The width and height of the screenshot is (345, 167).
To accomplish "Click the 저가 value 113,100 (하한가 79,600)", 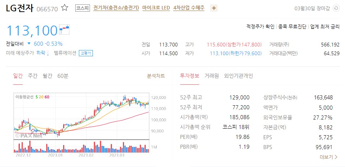I will pos(236,53).
